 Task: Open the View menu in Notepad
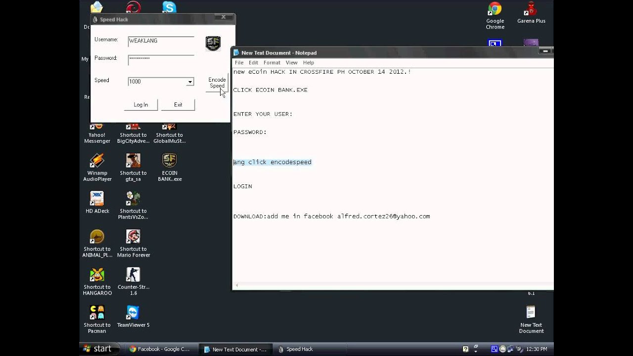(291, 62)
